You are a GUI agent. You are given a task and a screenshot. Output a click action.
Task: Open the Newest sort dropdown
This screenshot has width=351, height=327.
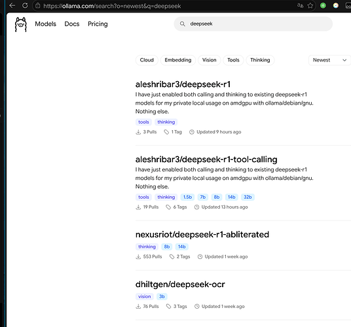pyautogui.click(x=329, y=60)
